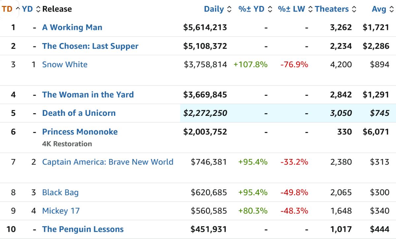This screenshot has height=239, width=396.
Task: Sort by YD column header
Action: pos(28,9)
